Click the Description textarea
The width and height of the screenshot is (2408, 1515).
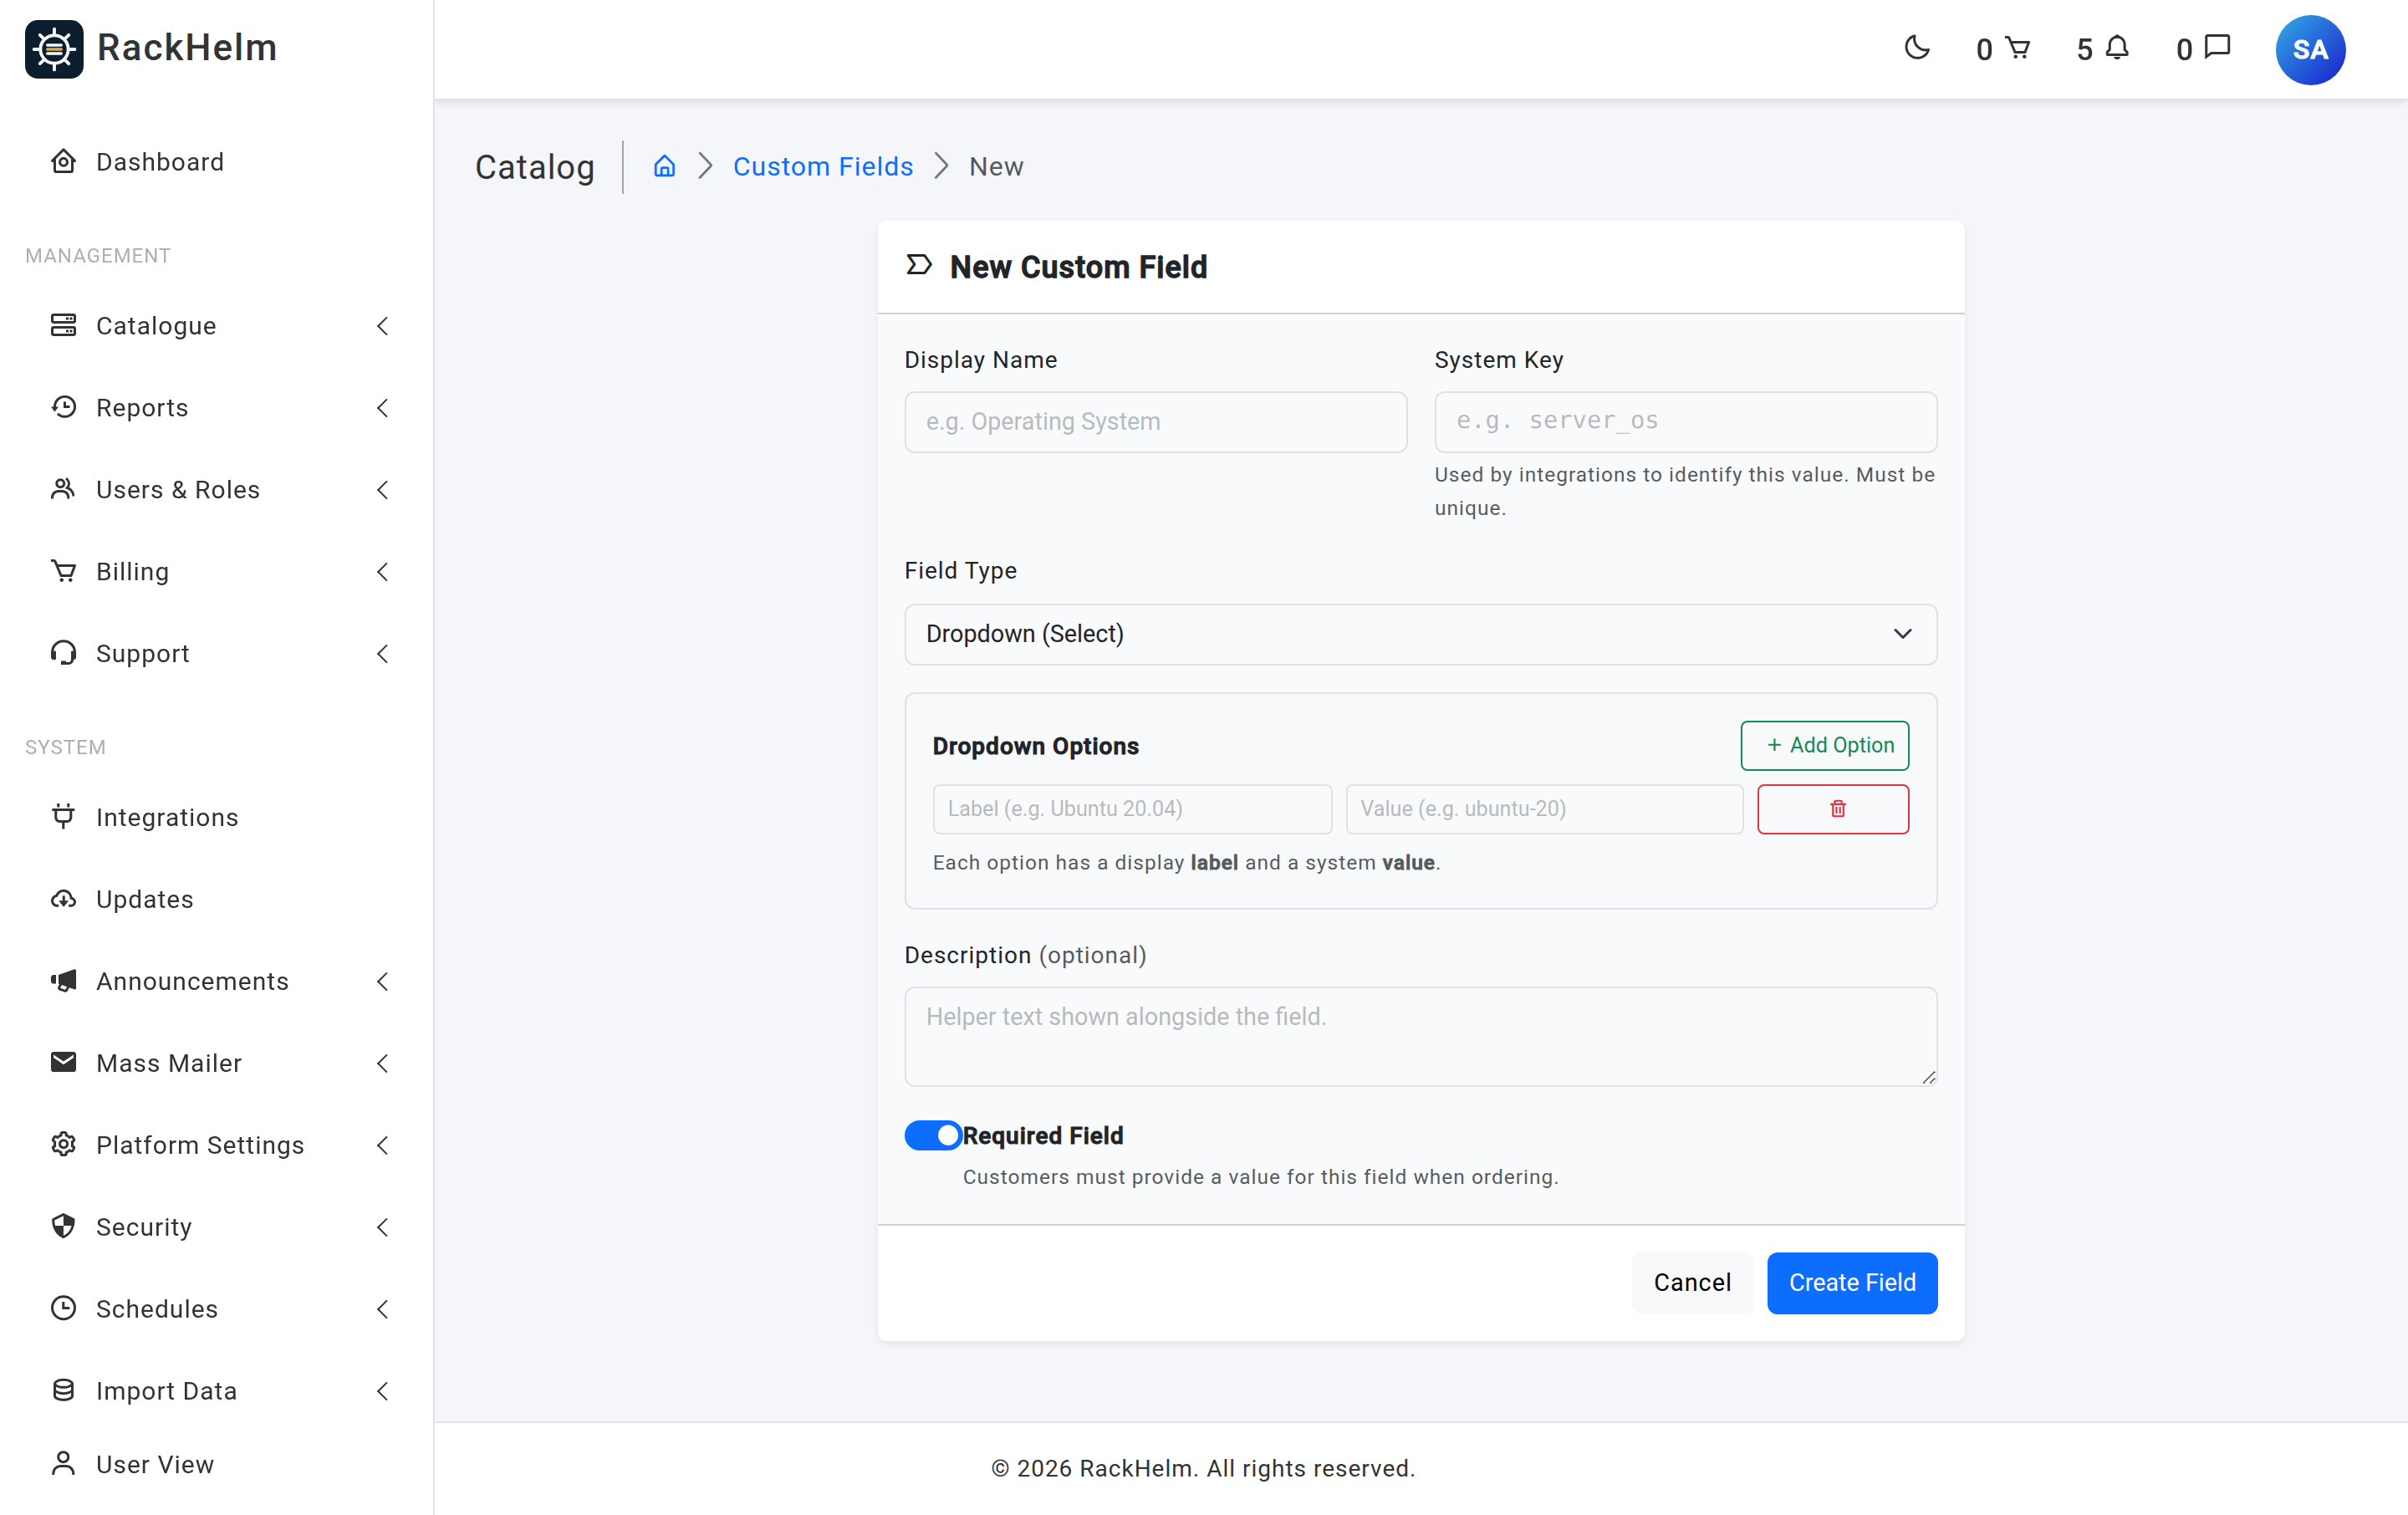point(1420,1036)
